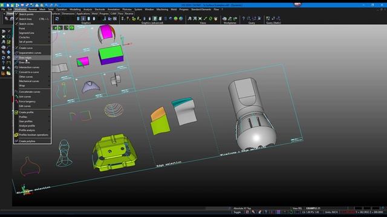The width and height of the screenshot is (387, 217).
Task: Click the first green viewport button
Action: pos(55,28)
